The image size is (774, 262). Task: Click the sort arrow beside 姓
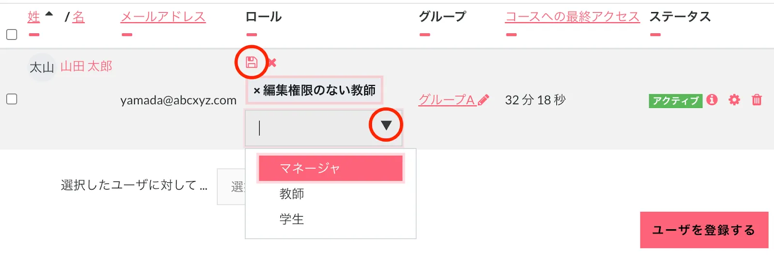click(x=49, y=14)
